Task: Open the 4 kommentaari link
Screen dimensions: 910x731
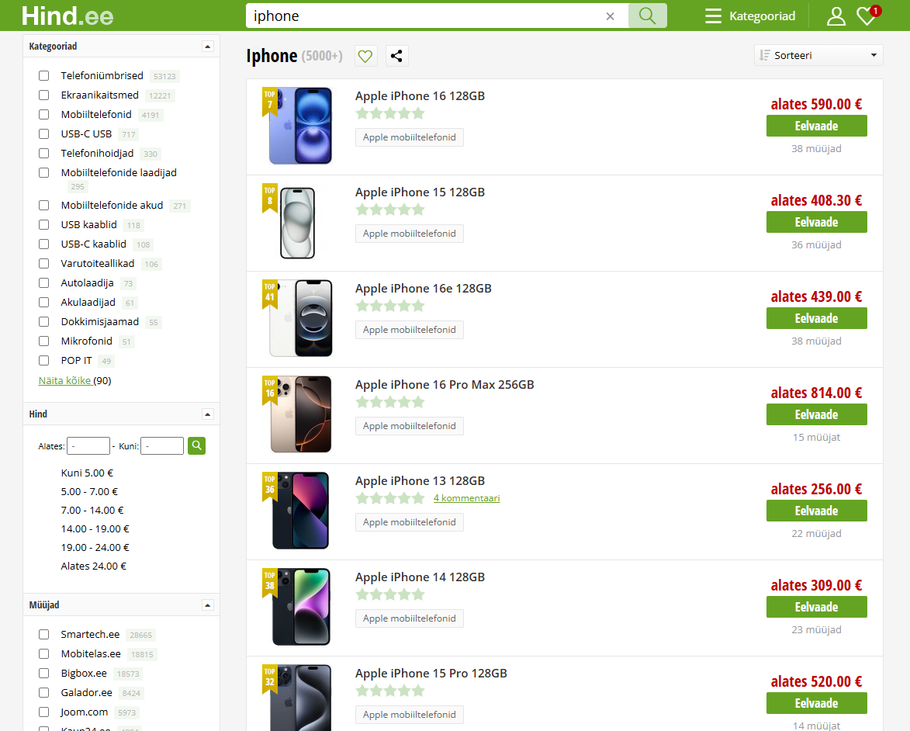Action: pyautogui.click(x=466, y=498)
